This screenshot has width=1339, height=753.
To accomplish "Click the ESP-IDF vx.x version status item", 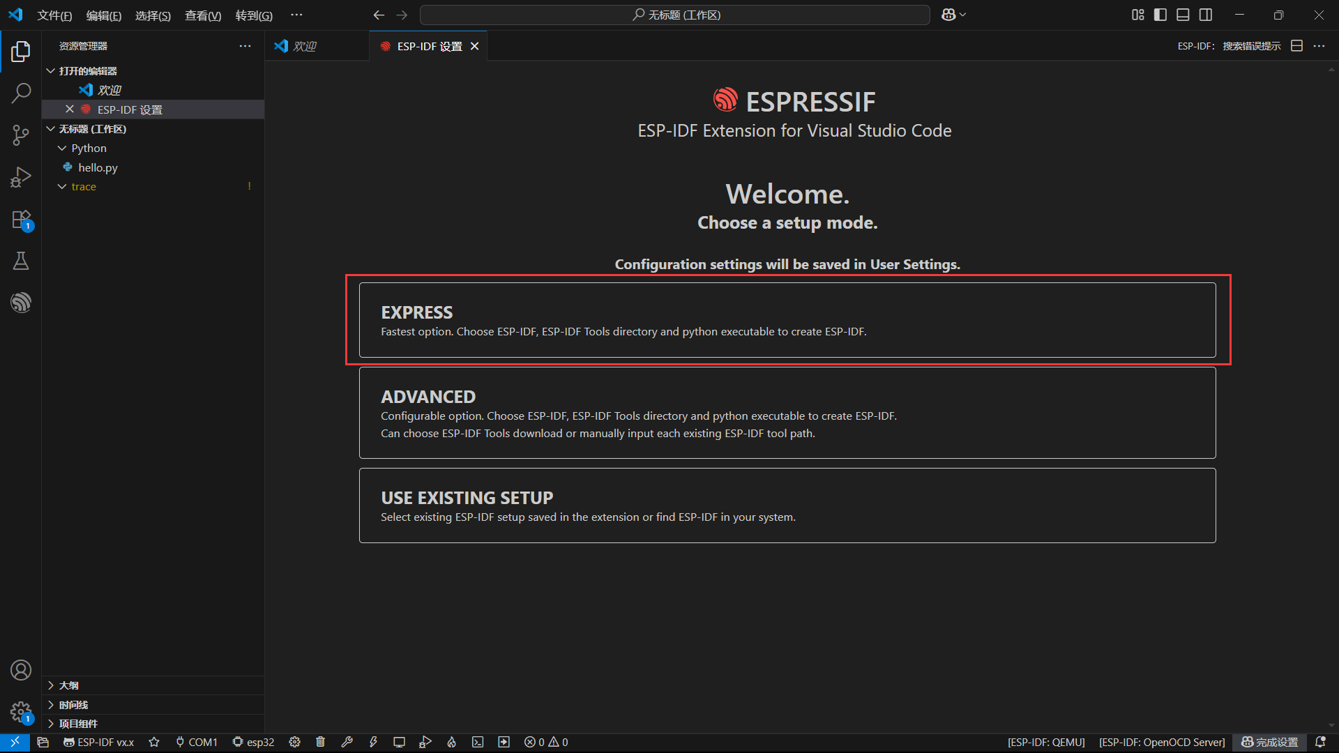I will (x=98, y=743).
